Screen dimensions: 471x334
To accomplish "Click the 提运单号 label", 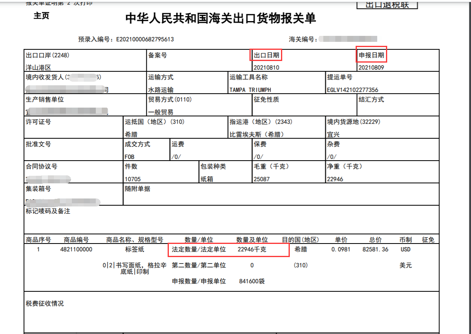I will click(339, 77).
